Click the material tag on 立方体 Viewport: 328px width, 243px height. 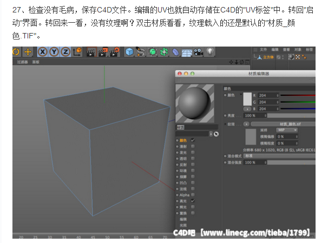291,57
